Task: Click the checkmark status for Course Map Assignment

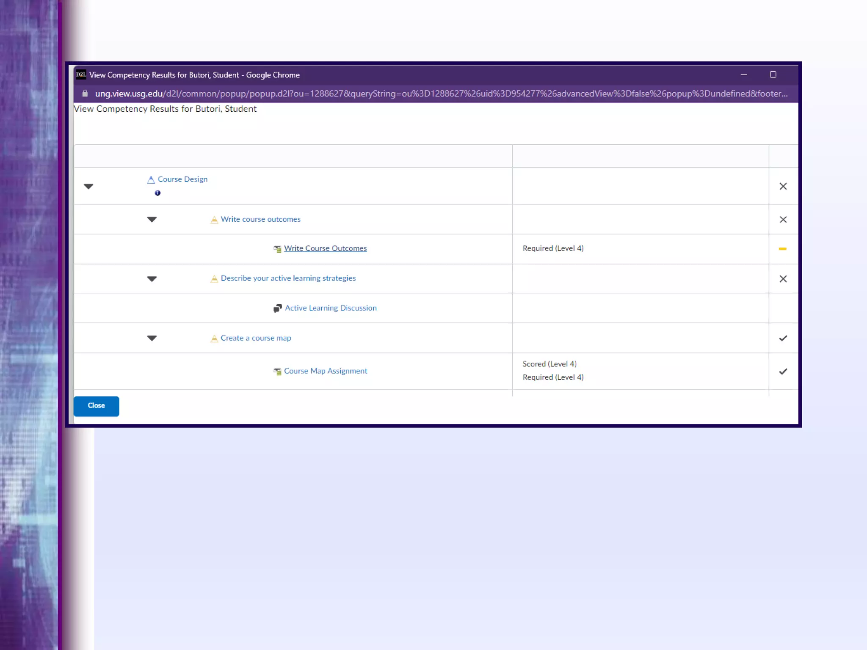Action: (x=783, y=372)
